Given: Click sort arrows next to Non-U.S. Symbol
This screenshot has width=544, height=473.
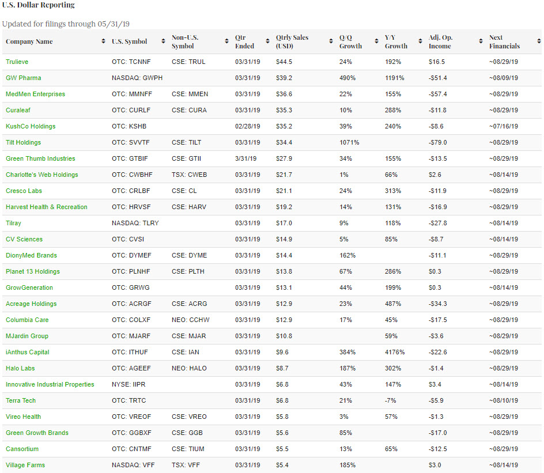Looking at the screenshot, I should pos(226,41).
